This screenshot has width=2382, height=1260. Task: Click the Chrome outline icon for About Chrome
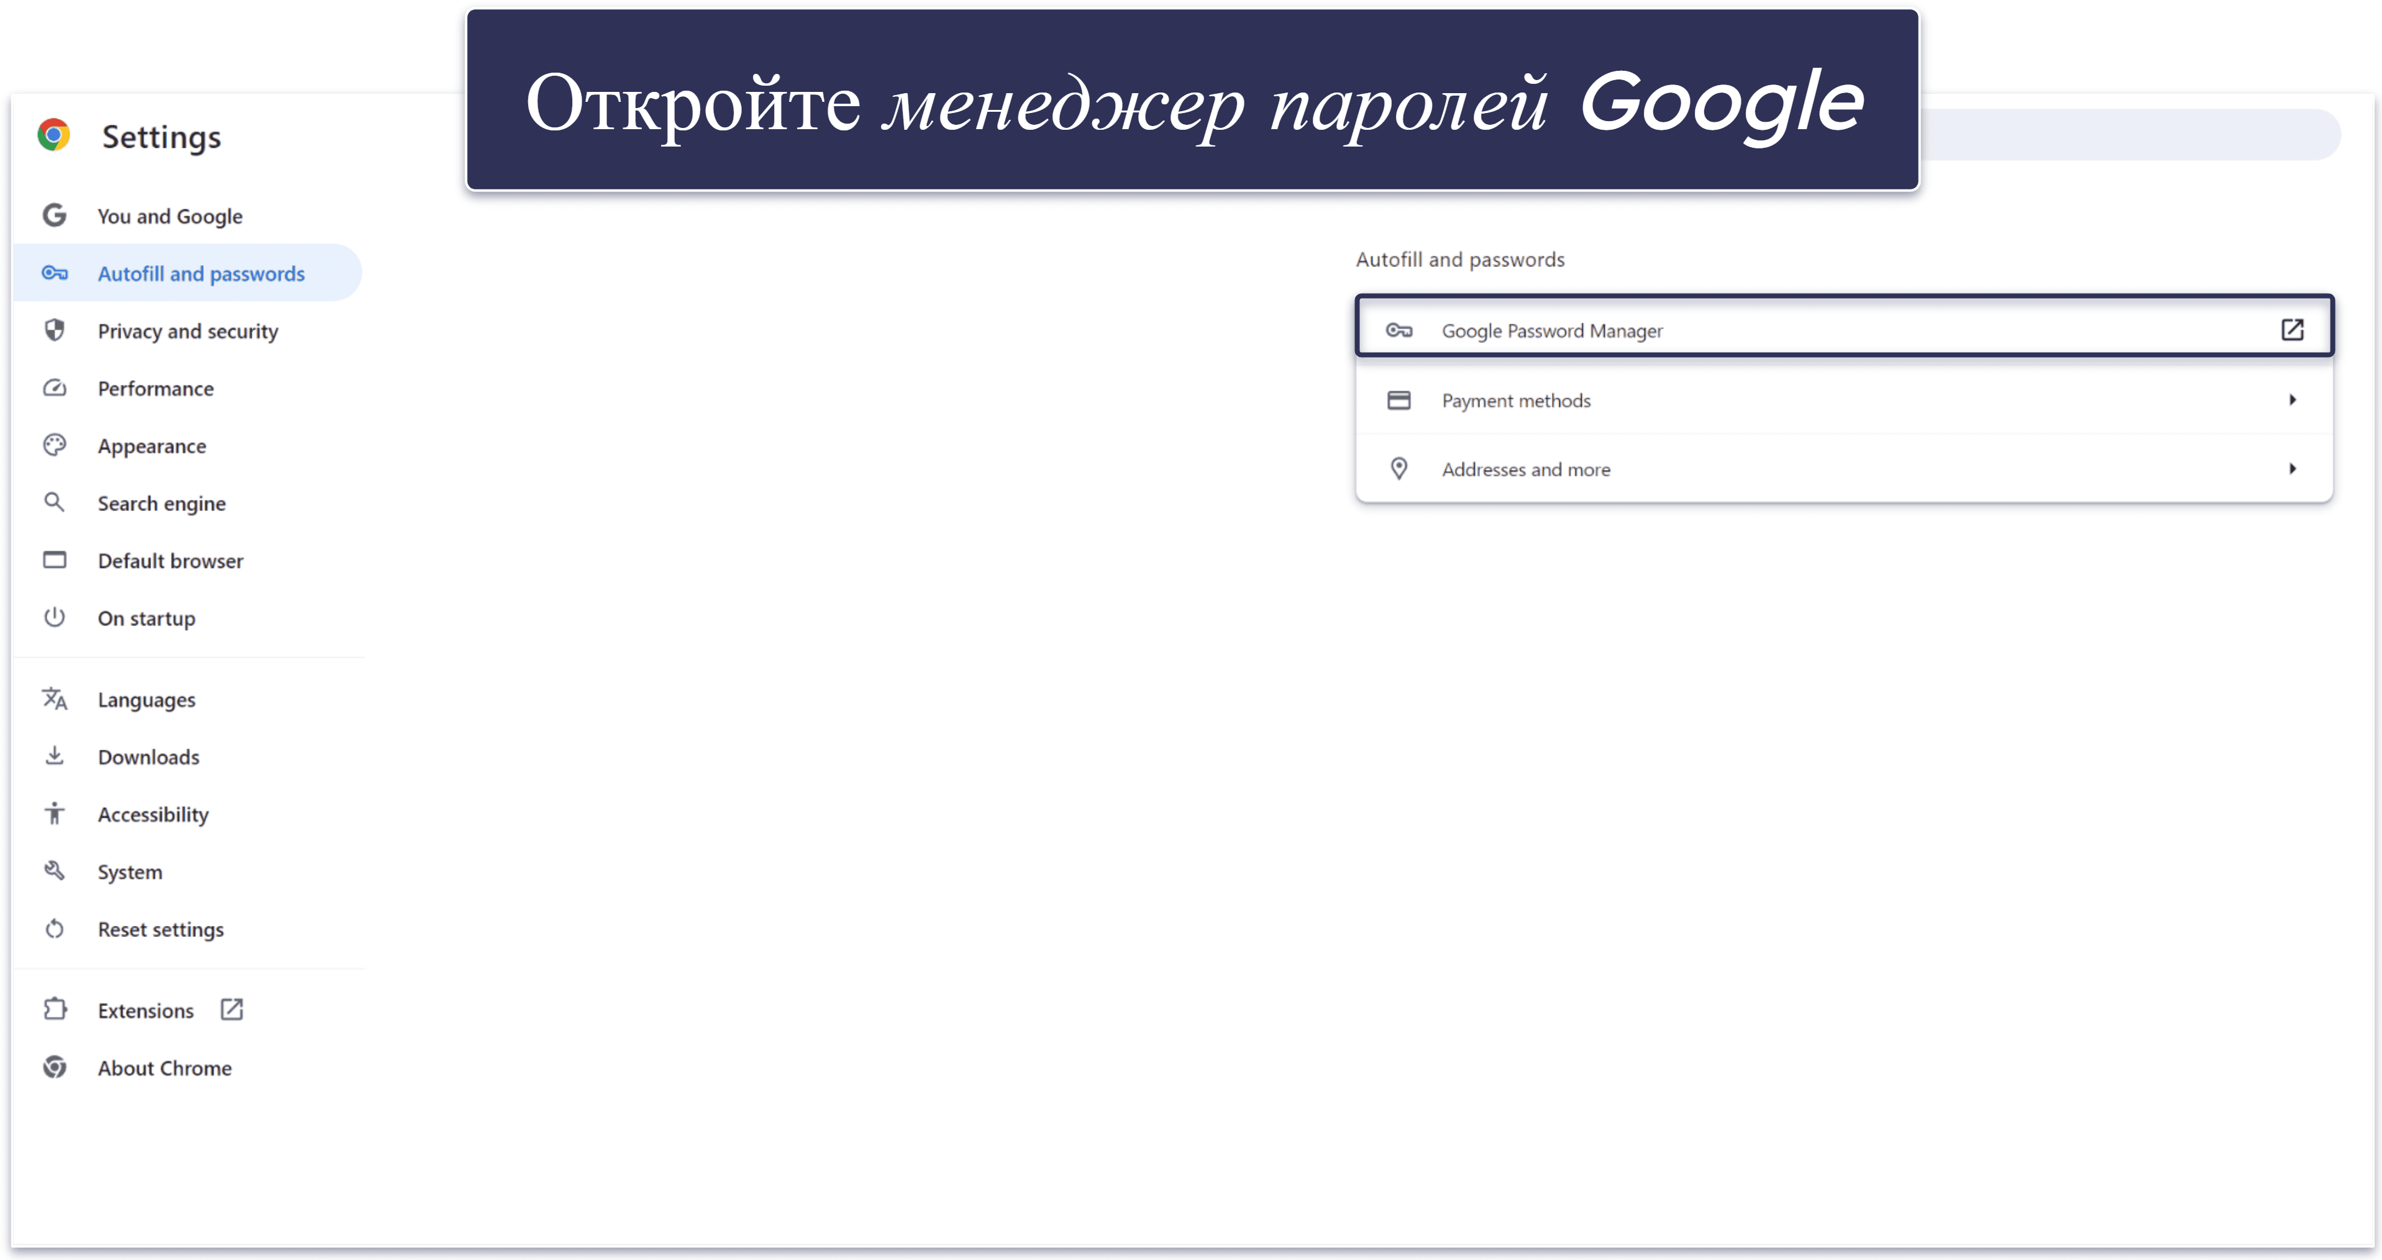pos(55,1067)
